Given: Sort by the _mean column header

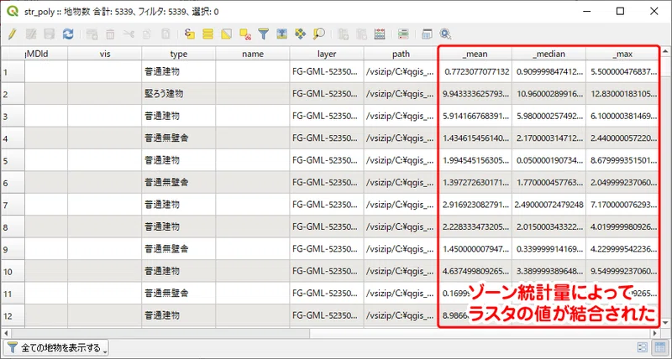Looking at the screenshot, I should (475, 54).
